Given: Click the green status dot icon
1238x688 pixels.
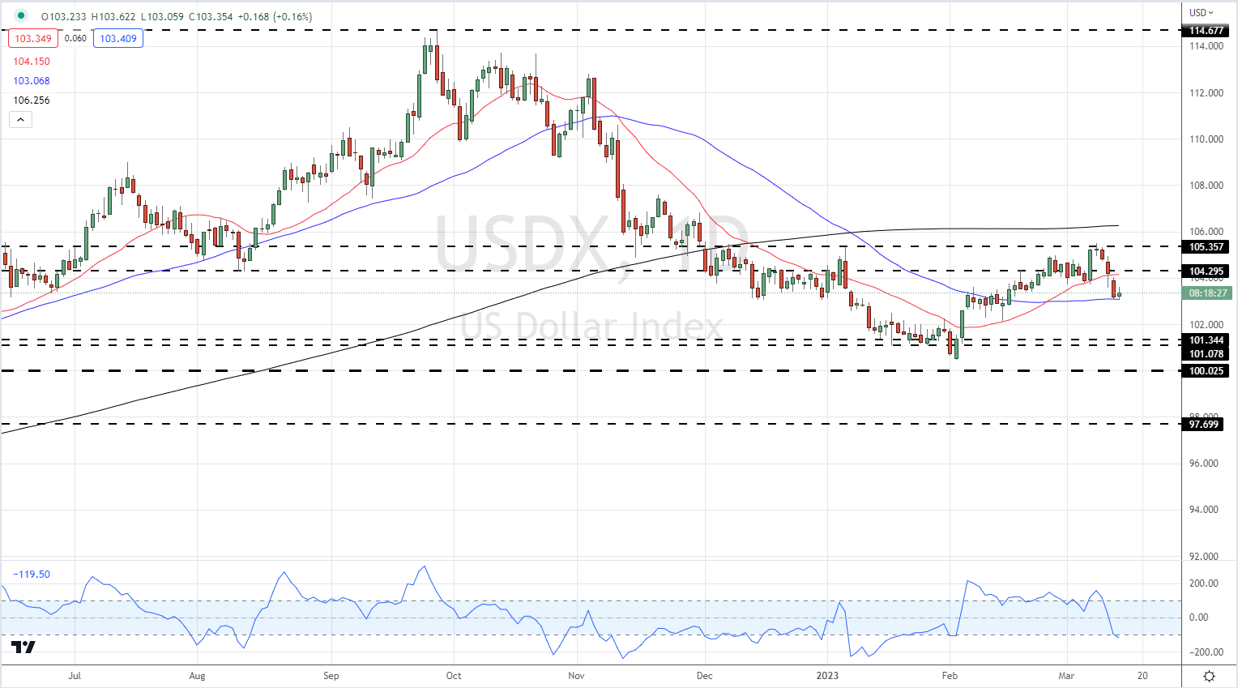Looking at the screenshot, I should point(21,16).
